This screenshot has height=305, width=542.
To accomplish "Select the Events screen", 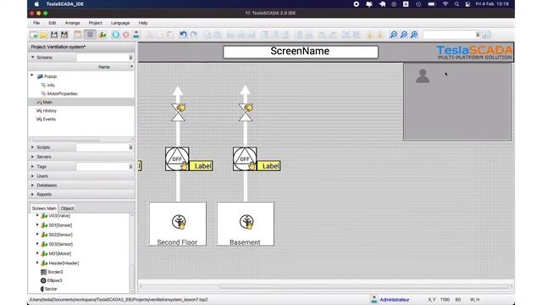I will 49,119.
